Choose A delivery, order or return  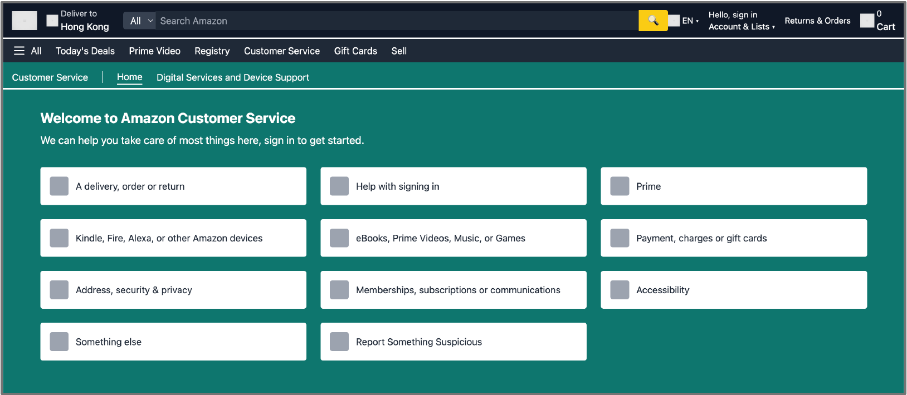pyautogui.click(x=173, y=186)
